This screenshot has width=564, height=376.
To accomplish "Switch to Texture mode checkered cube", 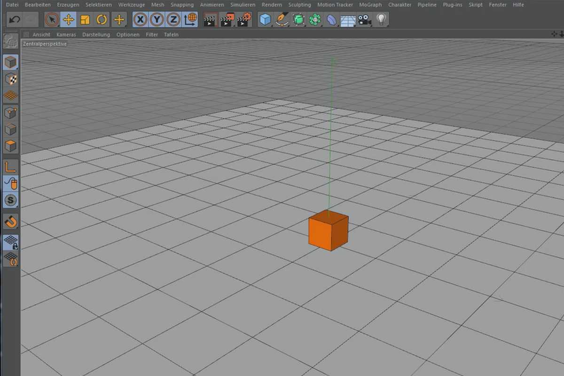I will coord(11,79).
